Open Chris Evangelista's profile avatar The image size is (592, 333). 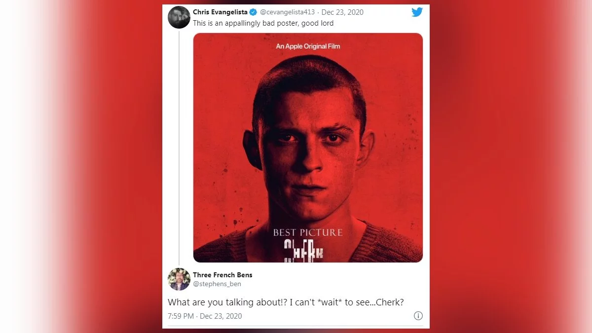pos(179,18)
